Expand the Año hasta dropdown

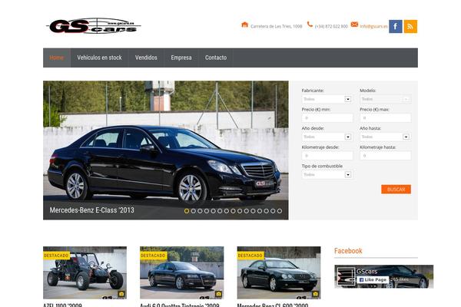point(386,137)
